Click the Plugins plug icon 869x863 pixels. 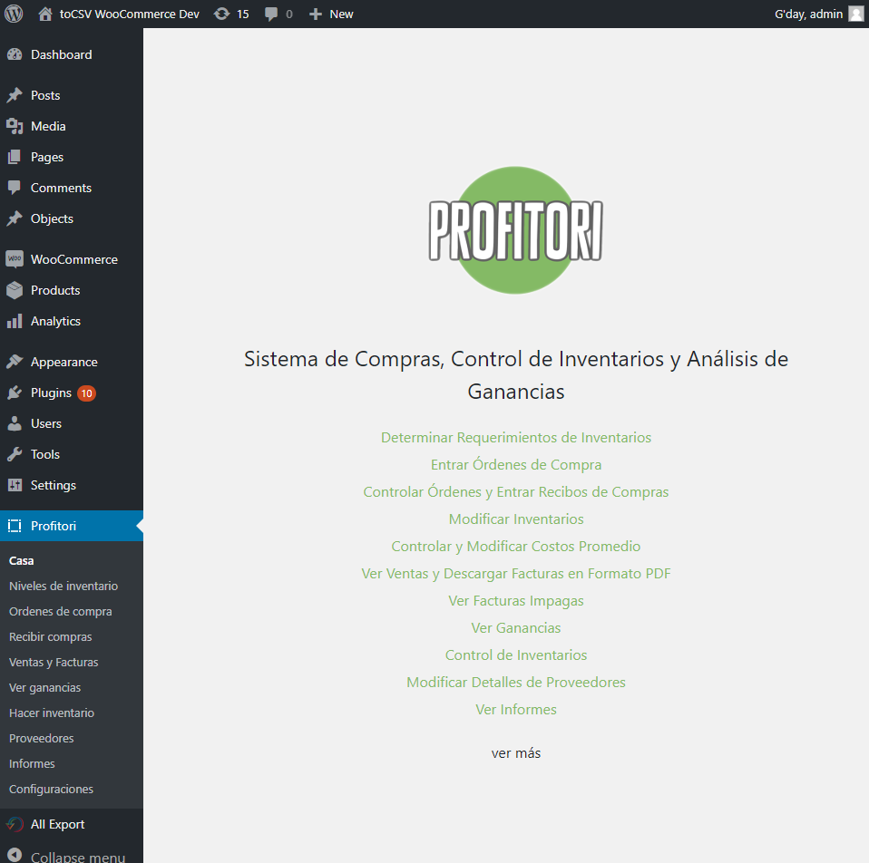click(15, 393)
